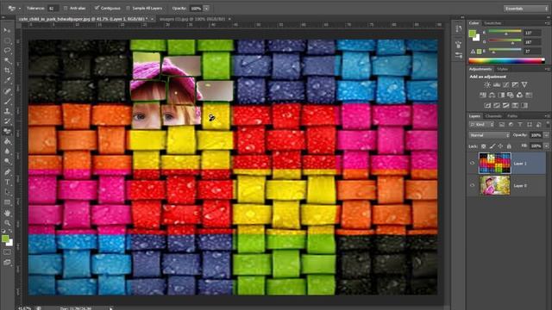Switch to the Swatches tab
The image size is (552, 310).
point(492,23)
